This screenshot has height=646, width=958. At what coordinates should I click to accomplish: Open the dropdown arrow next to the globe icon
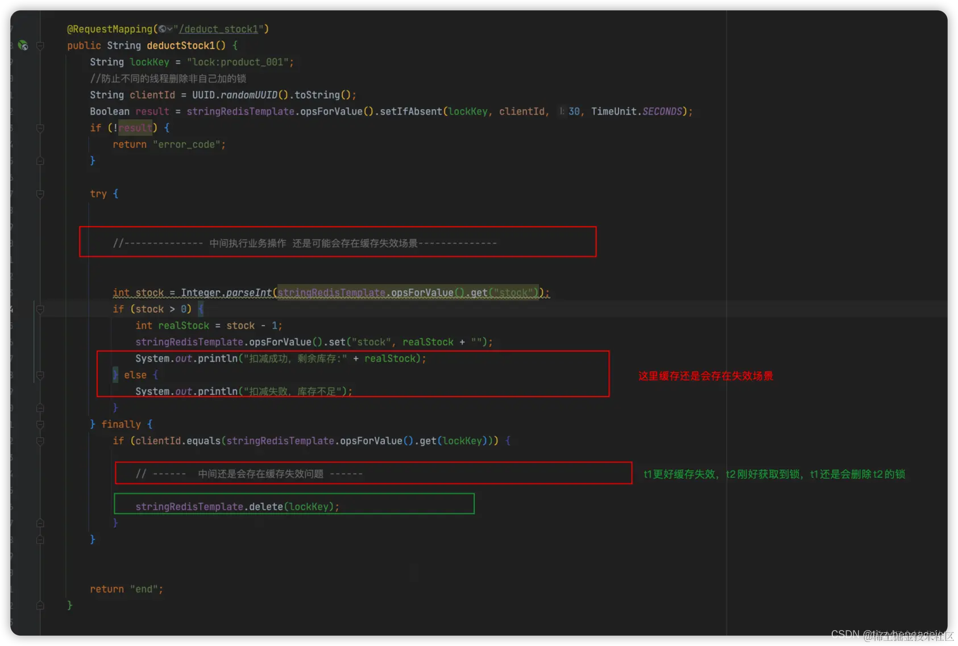point(169,29)
